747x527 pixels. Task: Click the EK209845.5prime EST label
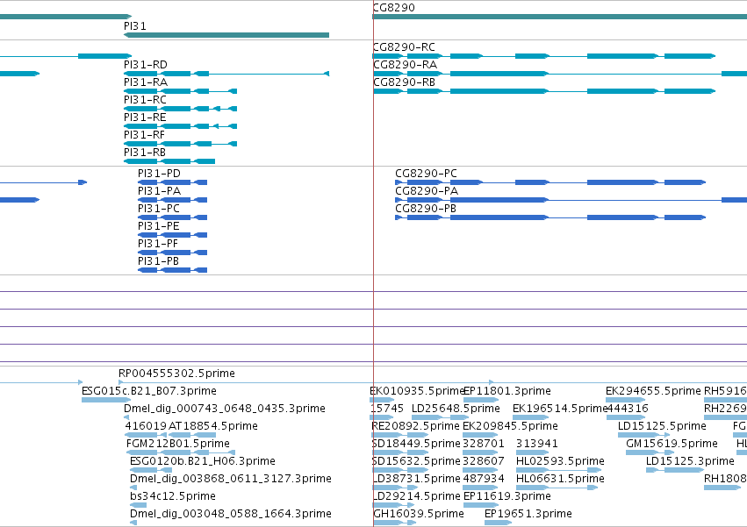510,426
